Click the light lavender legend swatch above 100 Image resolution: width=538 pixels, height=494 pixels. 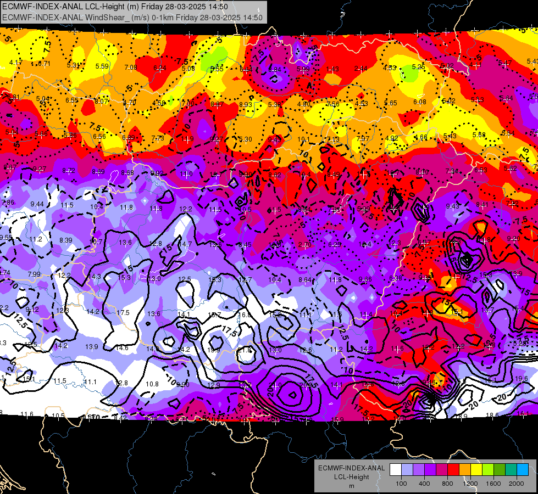[407, 470]
